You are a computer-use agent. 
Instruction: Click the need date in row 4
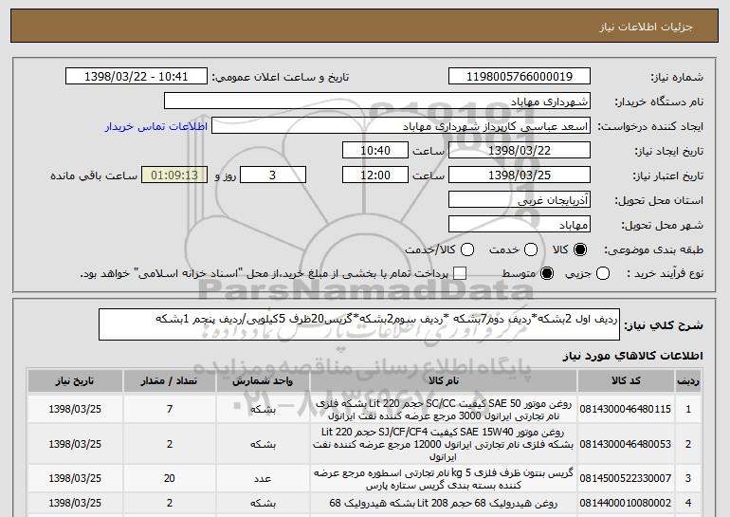[x=75, y=503]
